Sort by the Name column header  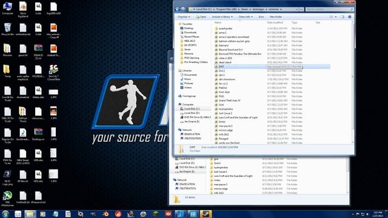pos(218,22)
